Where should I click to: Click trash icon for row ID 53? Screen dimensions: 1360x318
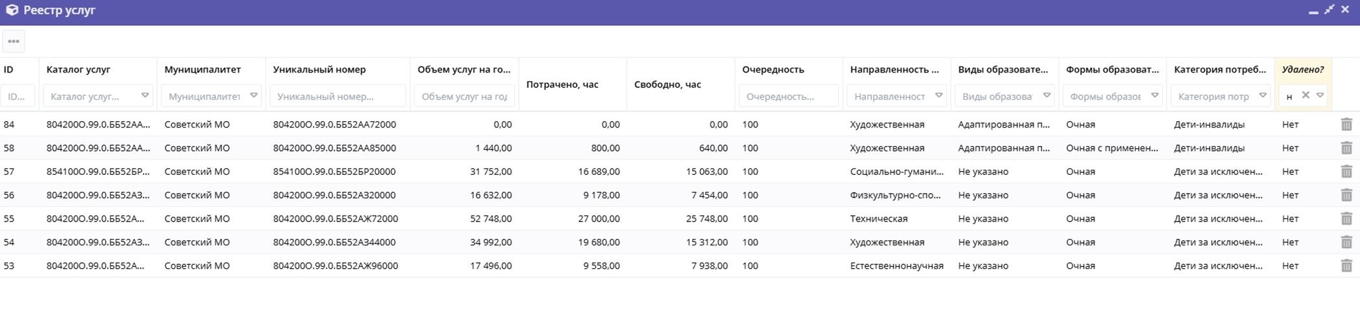pos(1346,266)
